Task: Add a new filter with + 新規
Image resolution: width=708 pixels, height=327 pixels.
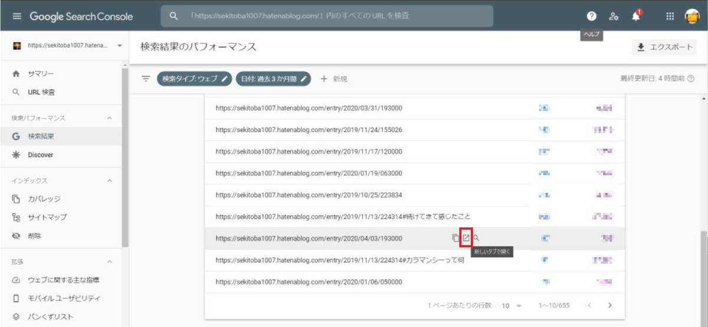Action: tap(334, 79)
